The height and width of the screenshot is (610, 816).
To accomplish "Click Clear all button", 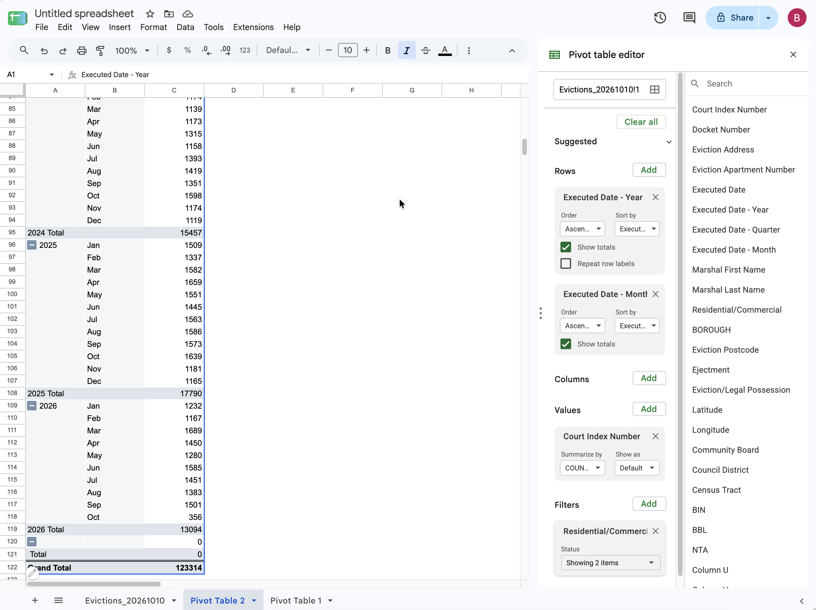I will 641,122.
